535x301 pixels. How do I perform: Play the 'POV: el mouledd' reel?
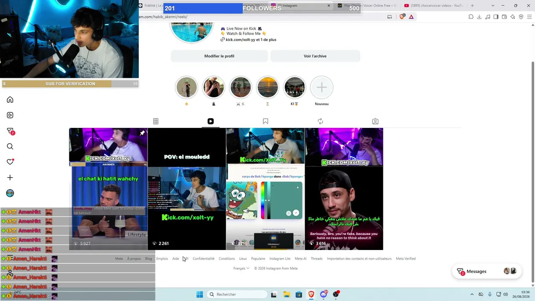187,189
